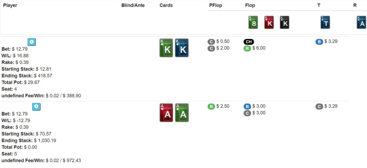Select the red King flop card
Screen dimensions: 367x168
point(269,22)
